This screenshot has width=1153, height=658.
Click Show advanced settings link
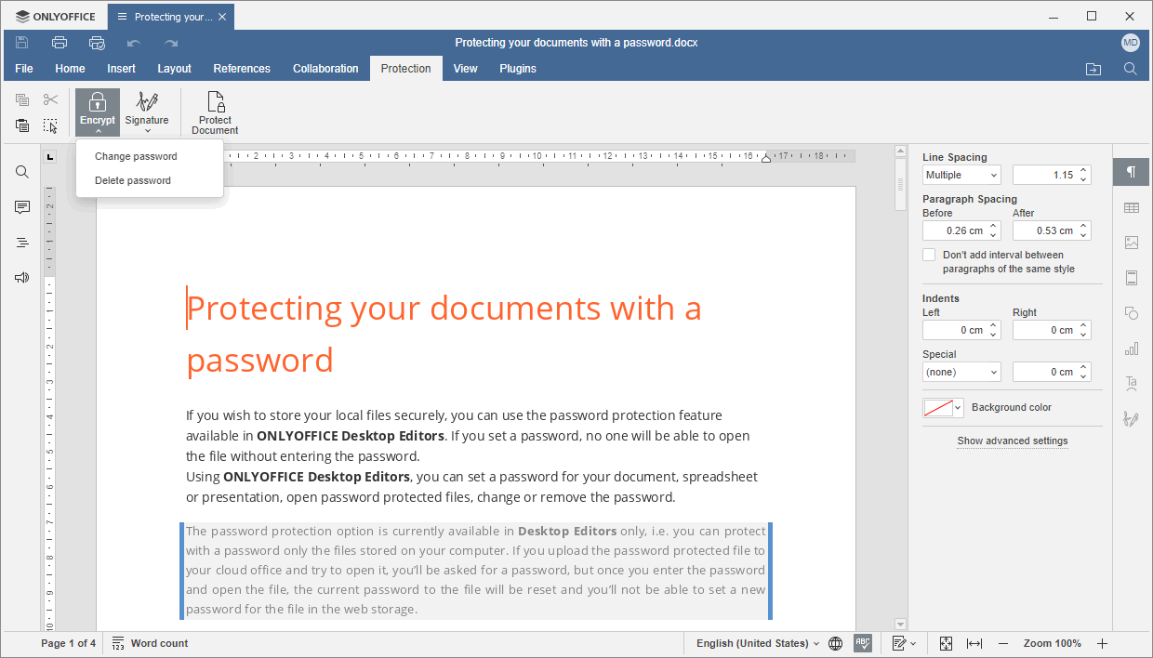pyautogui.click(x=1013, y=441)
